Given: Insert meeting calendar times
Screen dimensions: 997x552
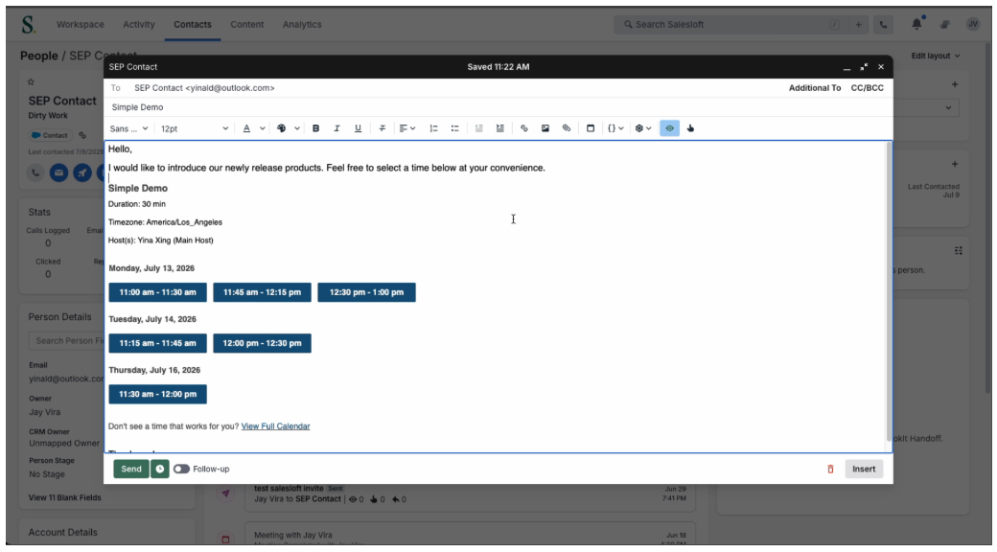Looking at the screenshot, I should pos(591,128).
